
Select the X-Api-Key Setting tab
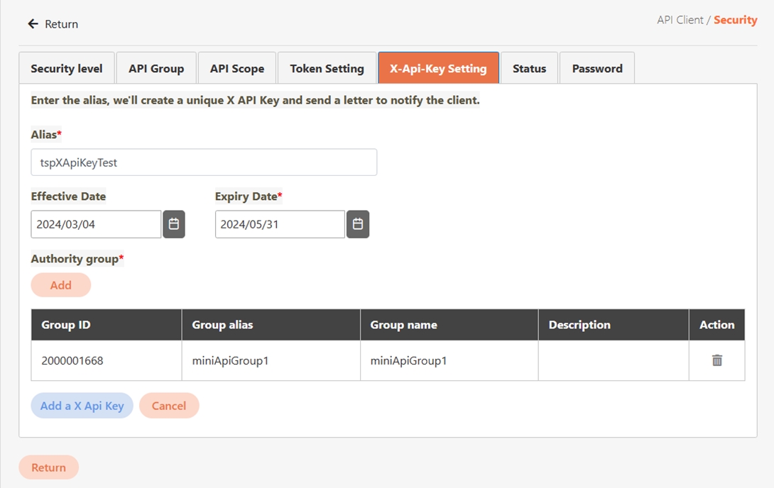pyautogui.click(x=438, y=69)
